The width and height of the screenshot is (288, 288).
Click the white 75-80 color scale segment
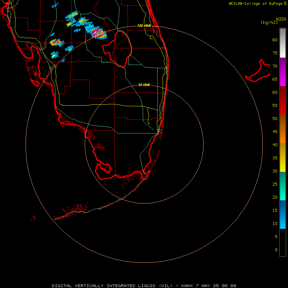click(283, 43)
